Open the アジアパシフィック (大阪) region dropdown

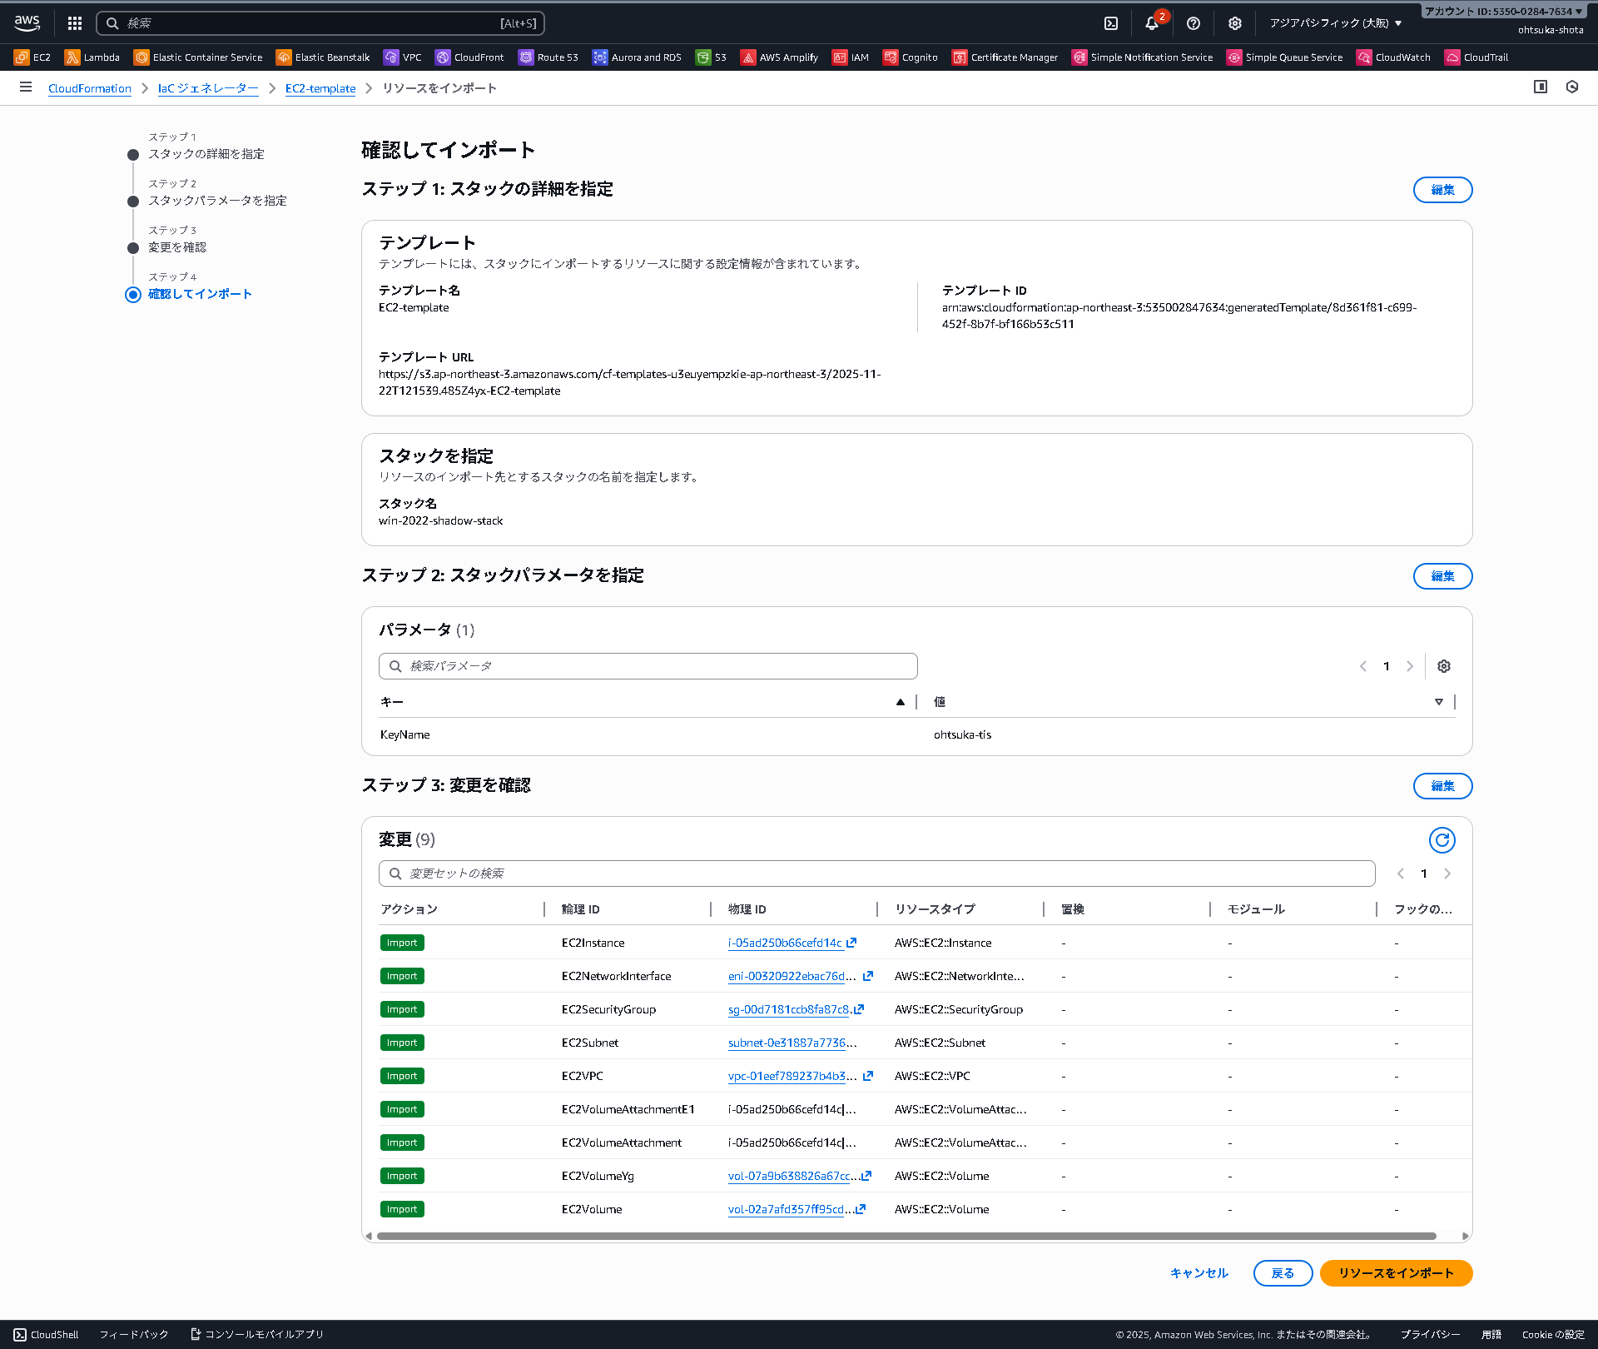pos(1335,22)
